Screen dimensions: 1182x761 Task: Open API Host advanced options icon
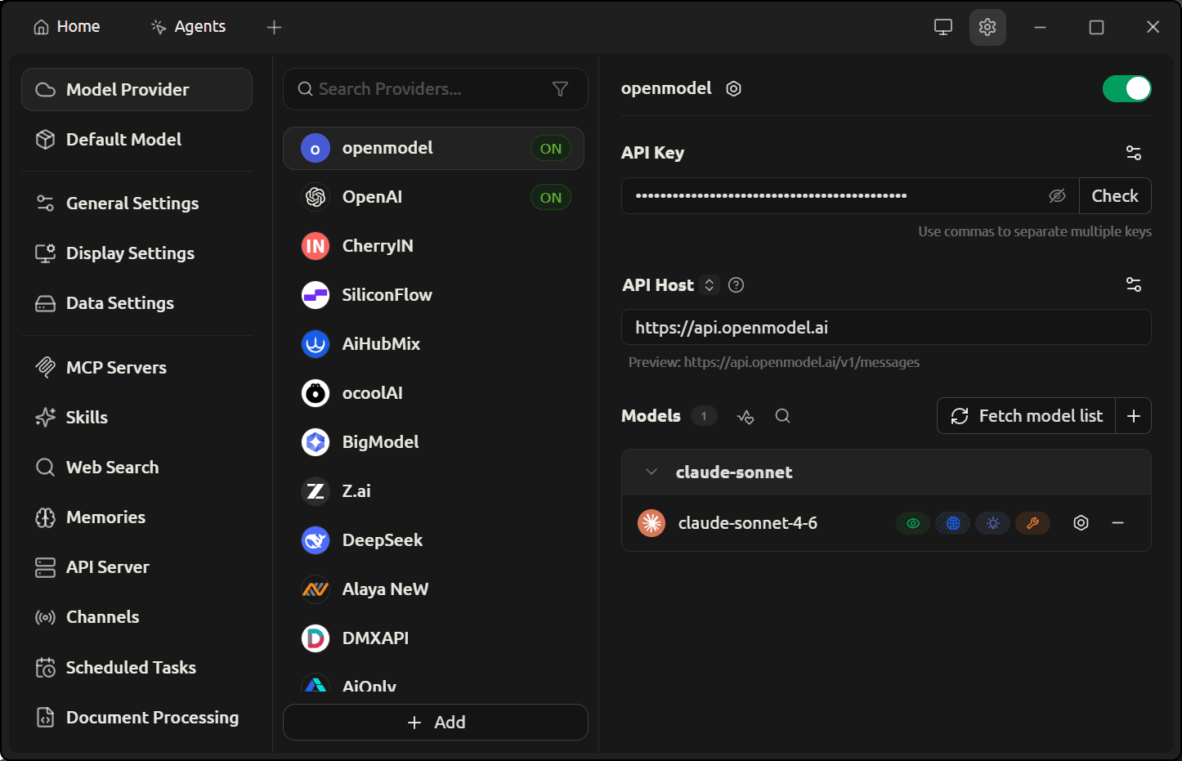(1134, 284)
